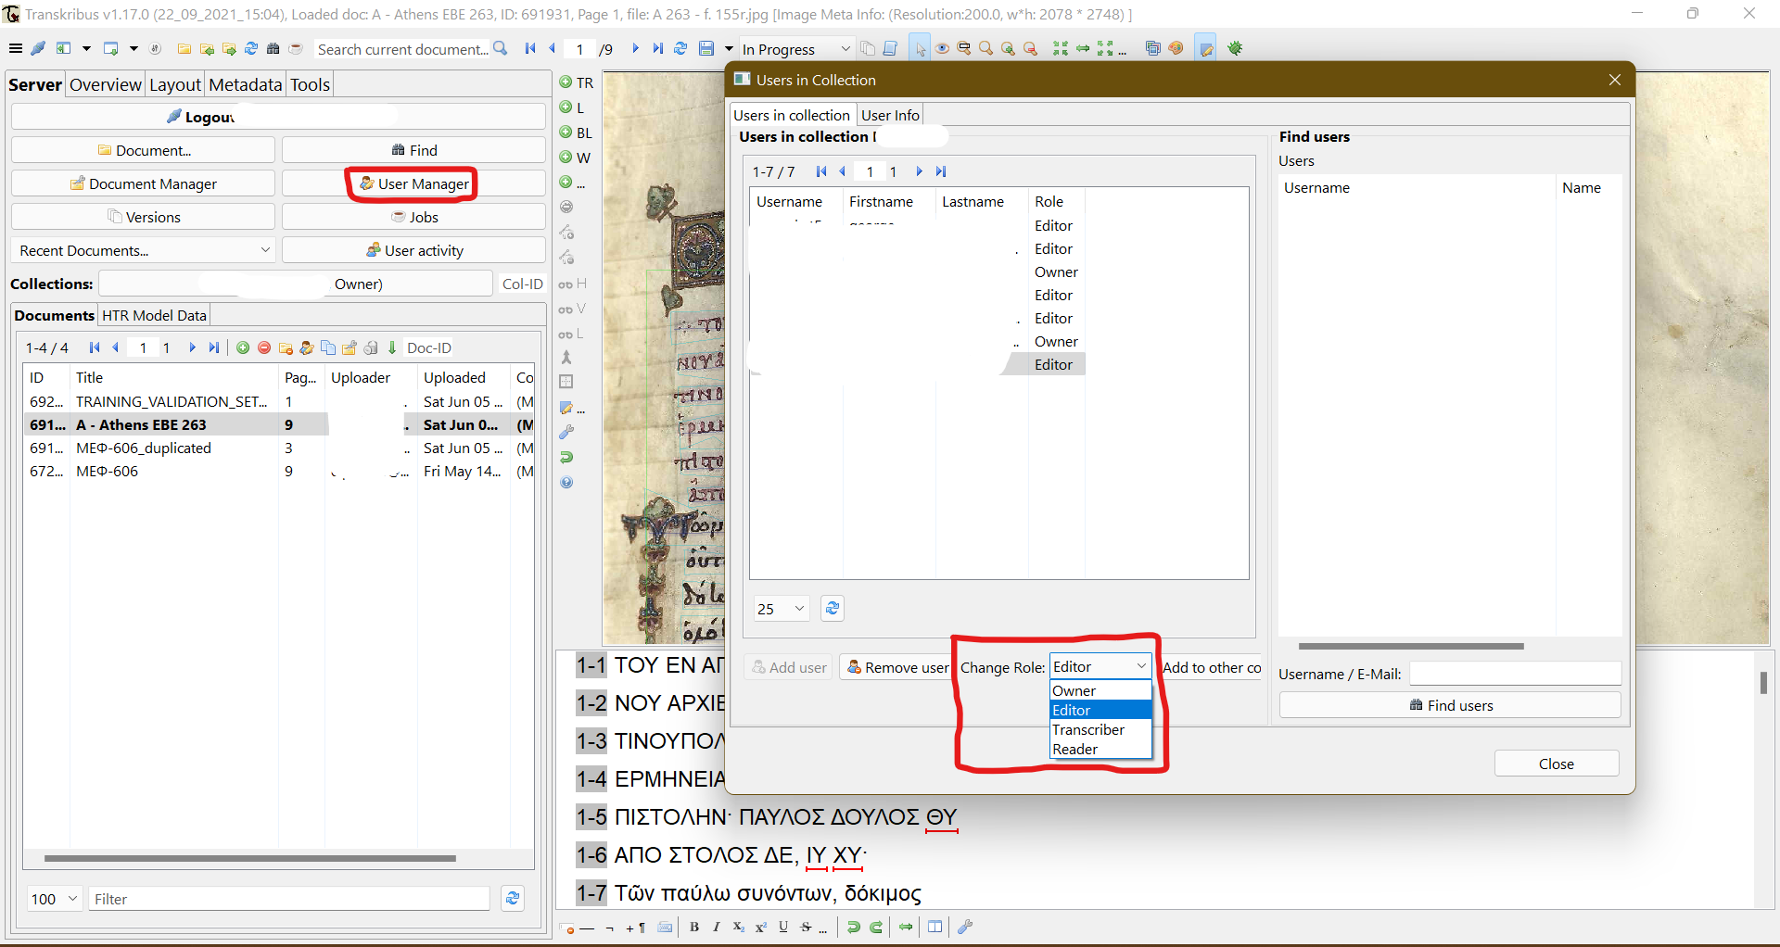Toggle superscript formatting button

coord(760,927)
